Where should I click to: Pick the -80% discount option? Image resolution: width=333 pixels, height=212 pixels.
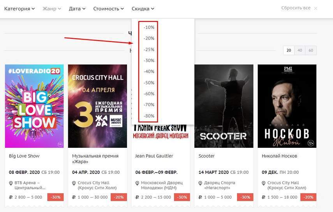click(149, 116)
